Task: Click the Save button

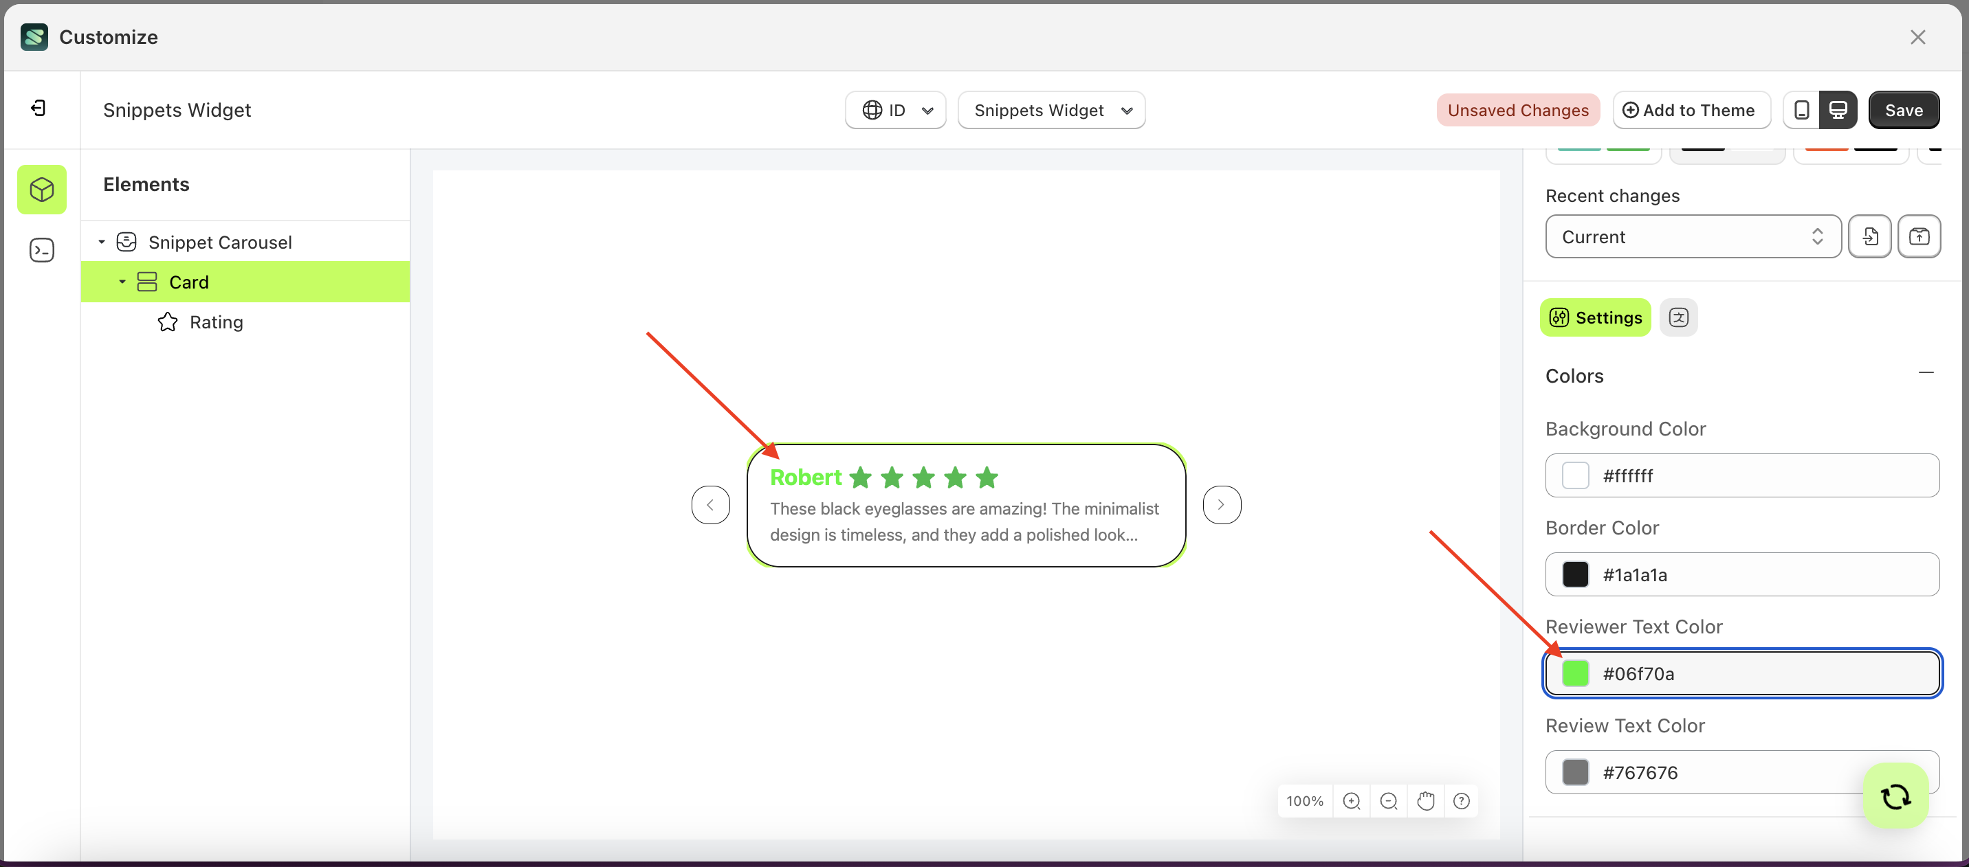Action: coord(1903,109)
